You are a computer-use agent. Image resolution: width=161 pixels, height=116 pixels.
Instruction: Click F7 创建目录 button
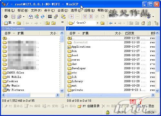coord(89,106)
